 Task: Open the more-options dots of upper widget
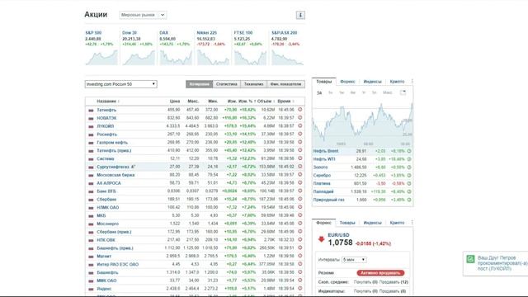(412, 82)
